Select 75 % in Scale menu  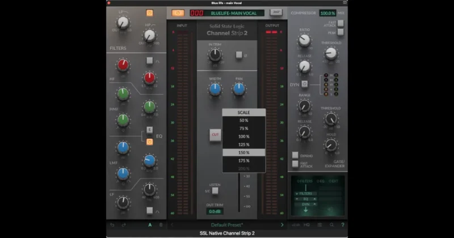tap(244, 129)
